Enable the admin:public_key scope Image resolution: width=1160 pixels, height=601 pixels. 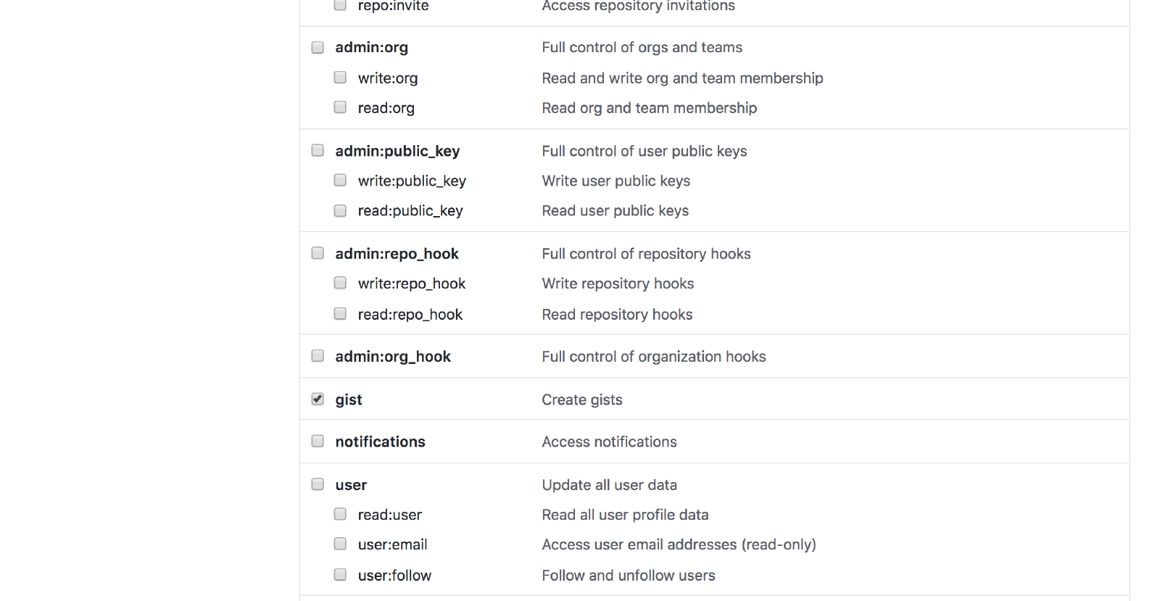click(x=318, y=151)
